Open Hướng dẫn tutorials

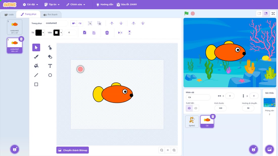click(x=105, y=5)
